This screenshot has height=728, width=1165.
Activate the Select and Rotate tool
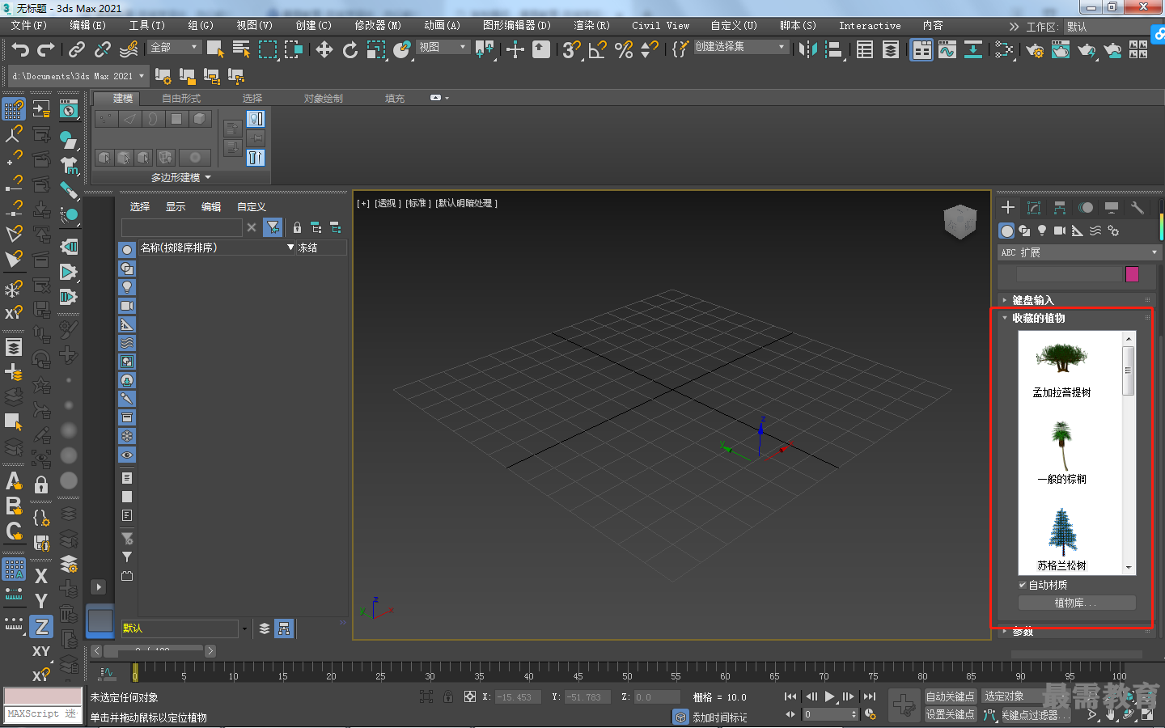tap(349, 50)
